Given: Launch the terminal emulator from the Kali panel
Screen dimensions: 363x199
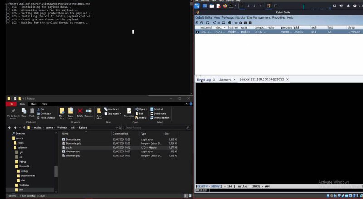Looking at the screenshot, I should (231, 6).
